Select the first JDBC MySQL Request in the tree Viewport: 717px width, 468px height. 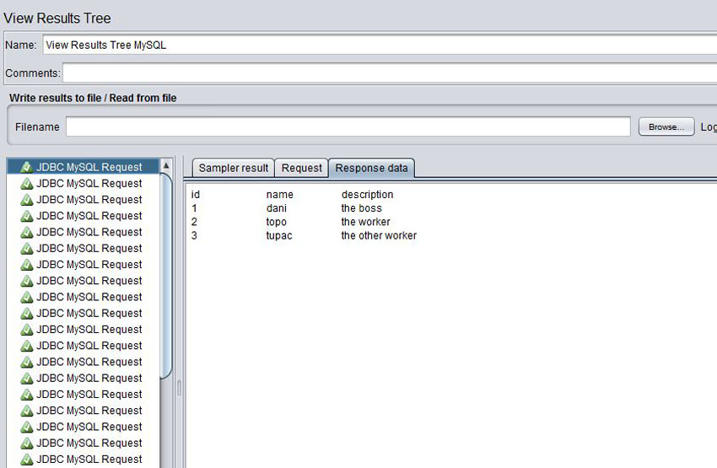[89, 167]
